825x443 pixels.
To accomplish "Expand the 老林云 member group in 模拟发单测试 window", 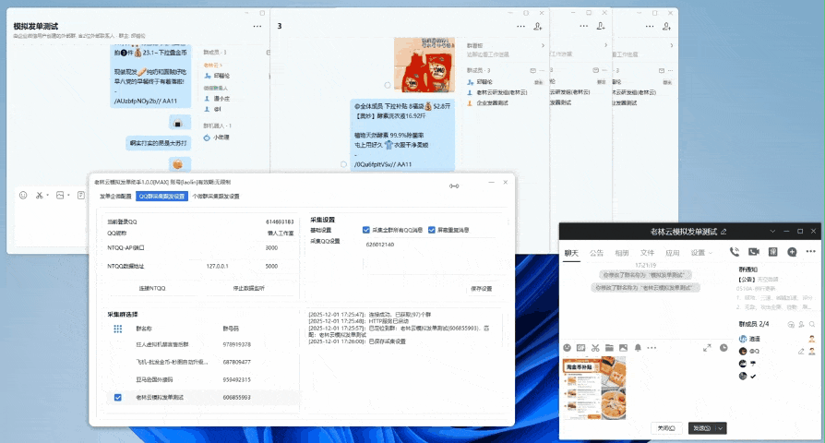I will coord(213,65).
